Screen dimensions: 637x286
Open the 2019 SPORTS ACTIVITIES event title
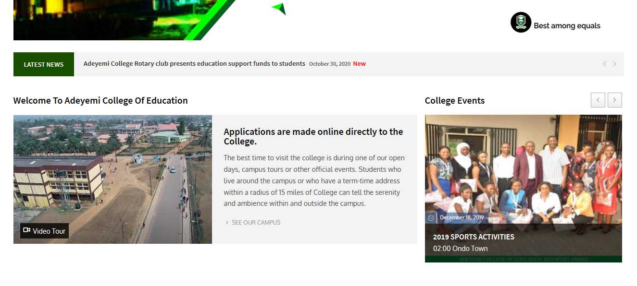point(474,237)
